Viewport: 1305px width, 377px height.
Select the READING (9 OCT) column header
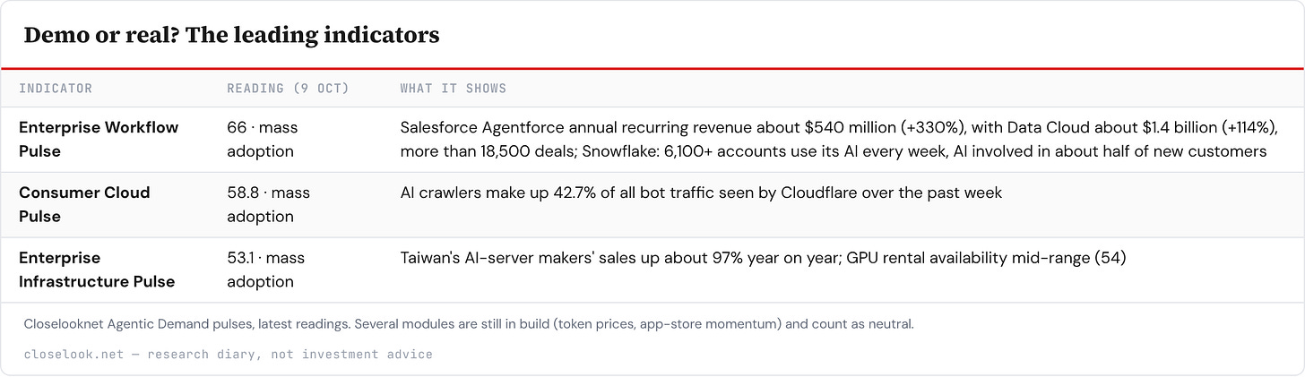click(288, 89)
